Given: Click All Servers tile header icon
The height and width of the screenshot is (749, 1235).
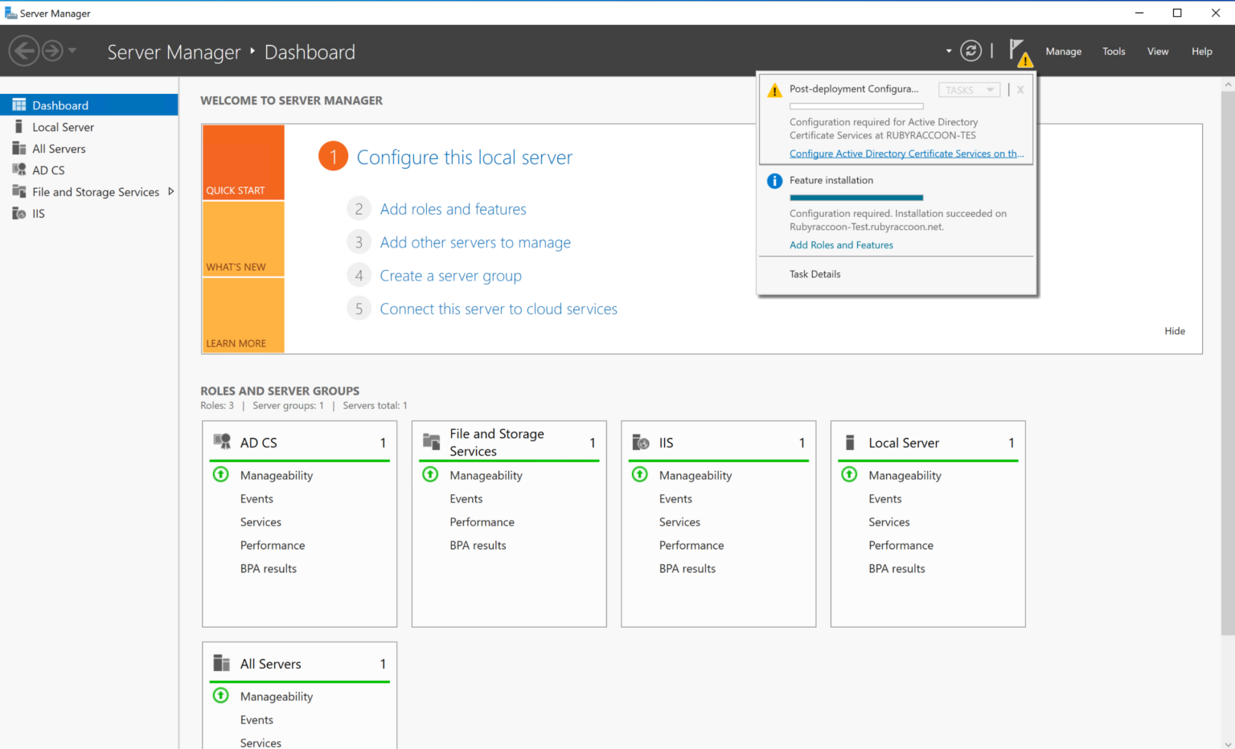Looking at the screenshot, I should 221,663.
